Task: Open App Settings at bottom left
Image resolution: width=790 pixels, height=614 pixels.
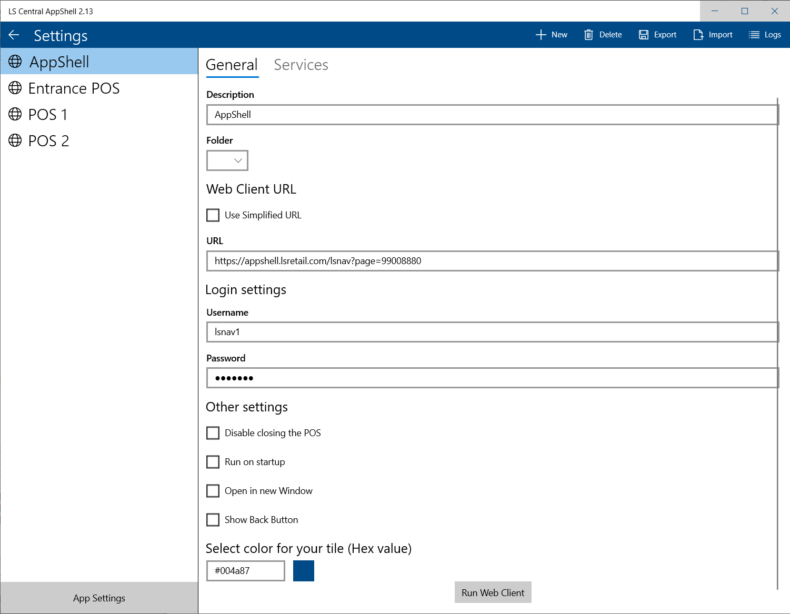Action: [x=99, y=598]
